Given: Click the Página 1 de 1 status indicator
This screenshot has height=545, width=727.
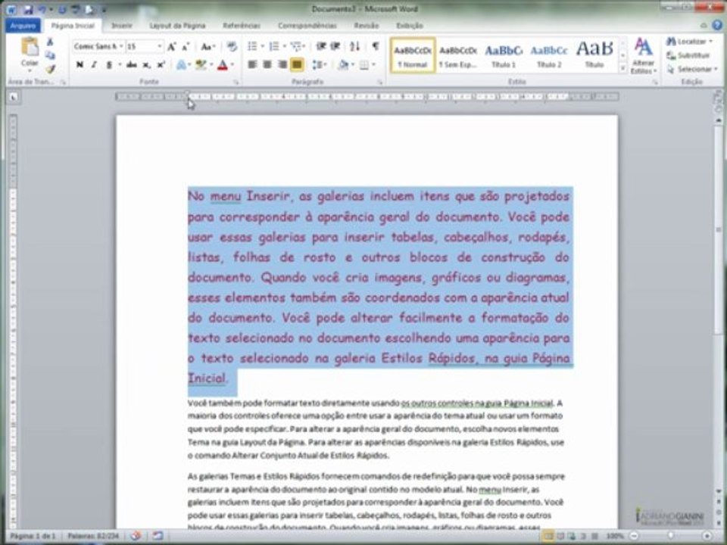Looking at the screenshot, I should click(33, 536).
